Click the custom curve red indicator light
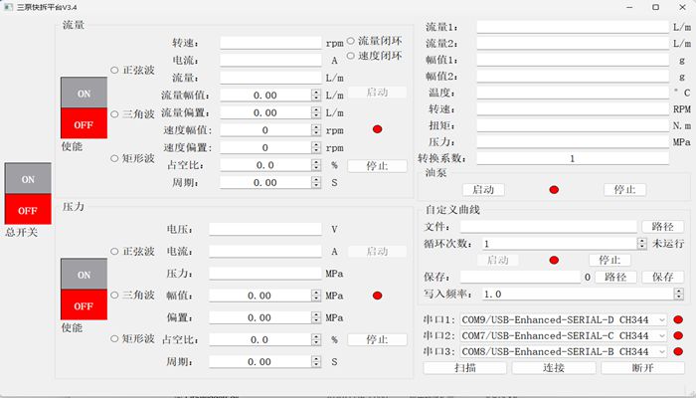Screen dimensions: 696x398 click(554, 260)
